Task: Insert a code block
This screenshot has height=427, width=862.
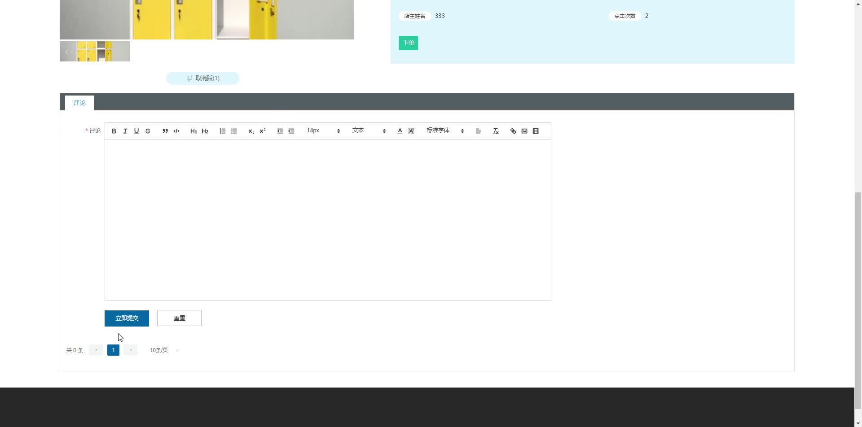Action: click(x=176, y=131)
